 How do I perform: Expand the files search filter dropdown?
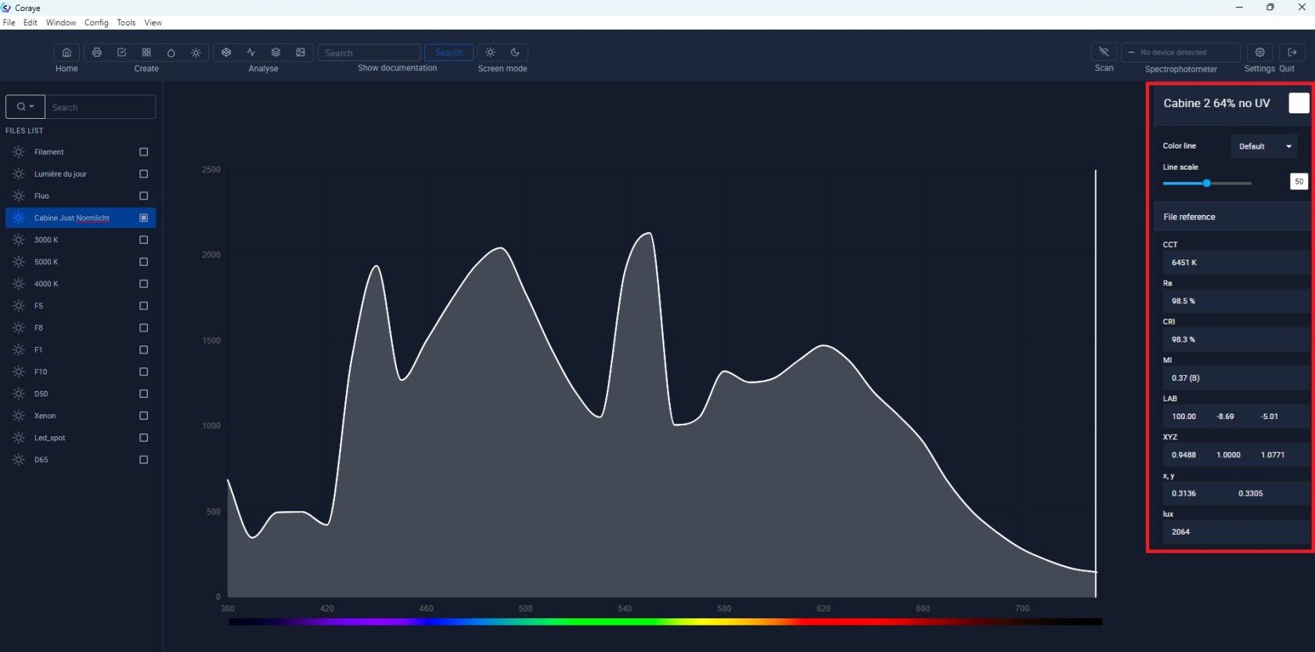pos(25,106)
